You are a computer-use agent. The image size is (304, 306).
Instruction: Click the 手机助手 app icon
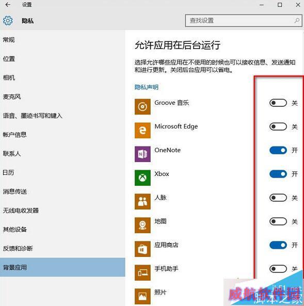[x=142, y=272]
